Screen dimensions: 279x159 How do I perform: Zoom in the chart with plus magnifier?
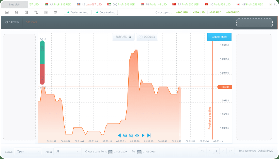click(x=131, y=135)
